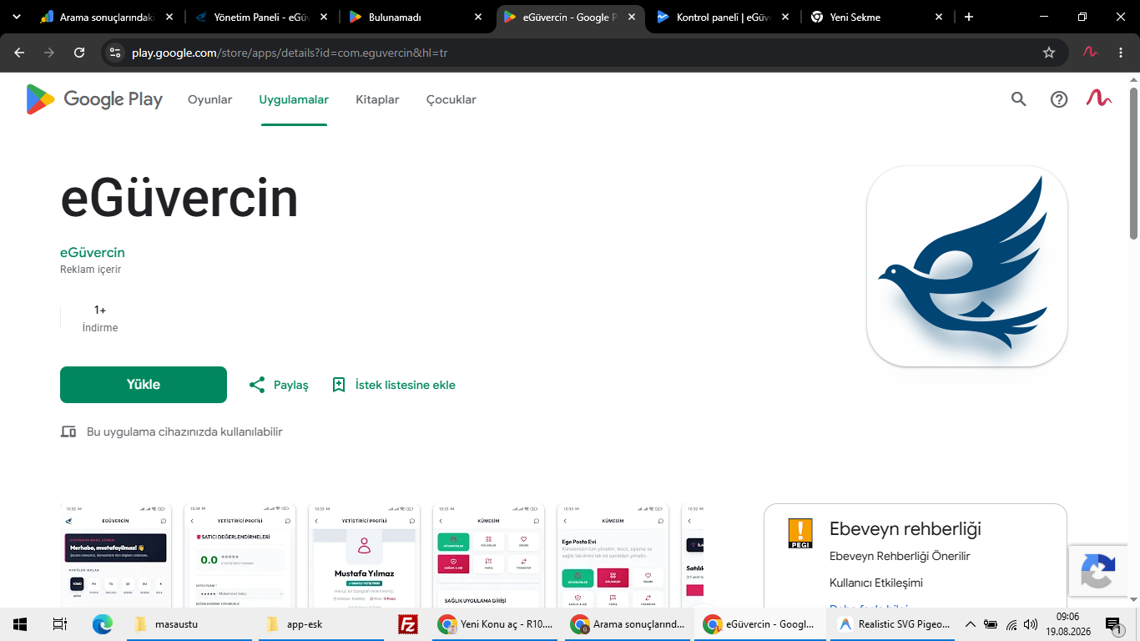Click the 'Reklam içerir' label
Screen dimensions: 1140x641
91,270
